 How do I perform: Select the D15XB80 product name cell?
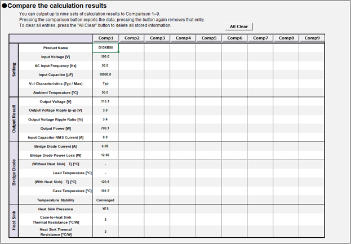click(x=105, y=48)
